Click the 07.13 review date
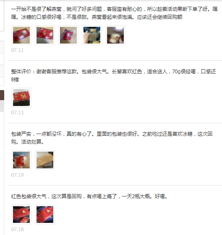222x235 pixels. pyautogui.click(x=17, y=112)
